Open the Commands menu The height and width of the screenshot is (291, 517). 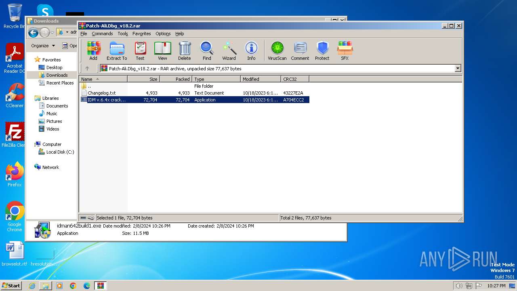(x=102, y=34)
